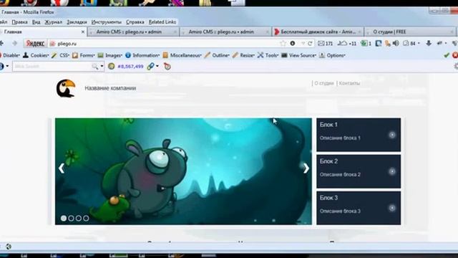
Task: Open the Information dropdown
Action: coord(142,55)
